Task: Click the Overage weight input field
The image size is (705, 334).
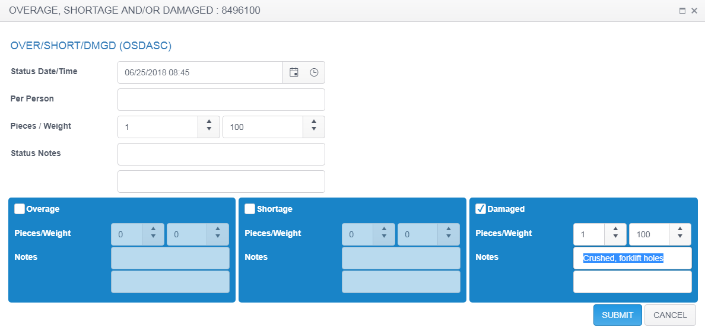Action: point(187,234)
